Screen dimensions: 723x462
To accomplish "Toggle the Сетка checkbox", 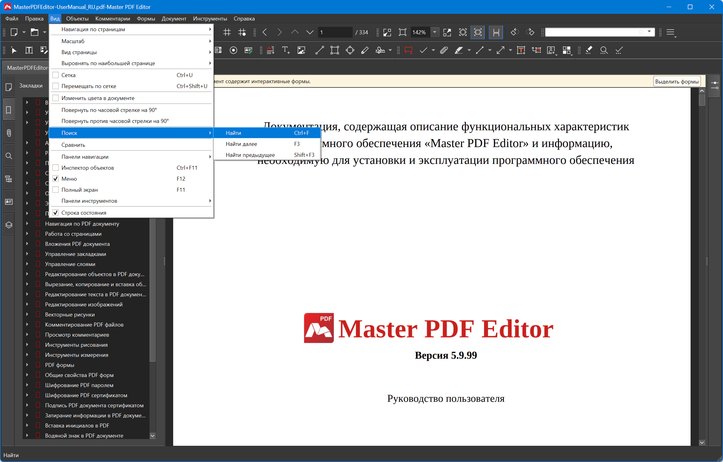I will point(56,75).
